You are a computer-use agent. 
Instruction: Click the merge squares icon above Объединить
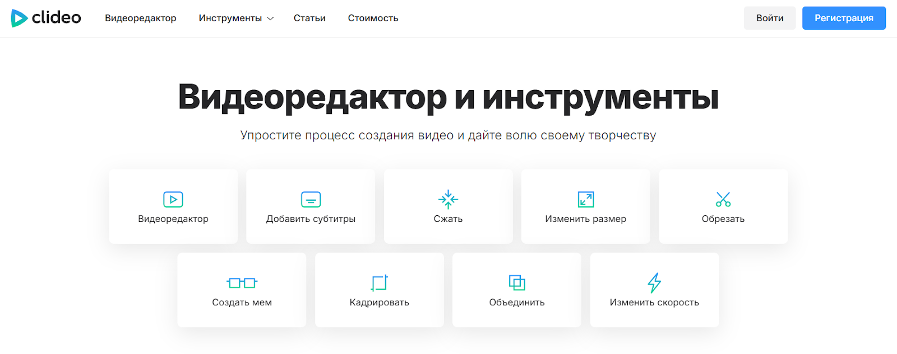pyautogui.click(x=517, y=283)
